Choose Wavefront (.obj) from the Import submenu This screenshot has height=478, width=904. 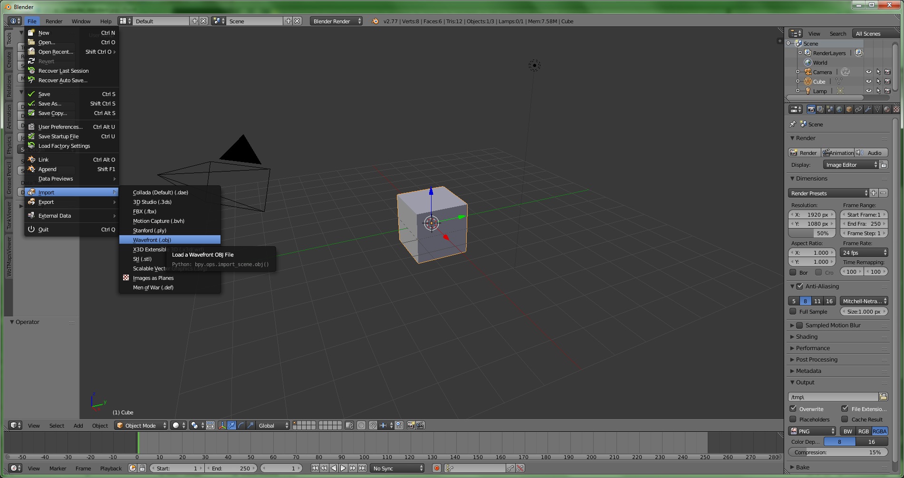point(152,240)
